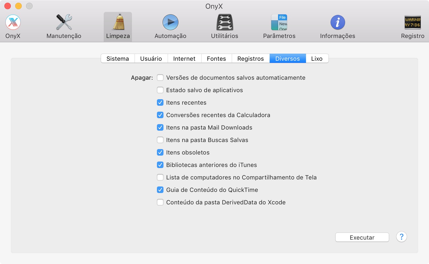Close the OnyX window
429x264 pixels.
coord(8,6)
